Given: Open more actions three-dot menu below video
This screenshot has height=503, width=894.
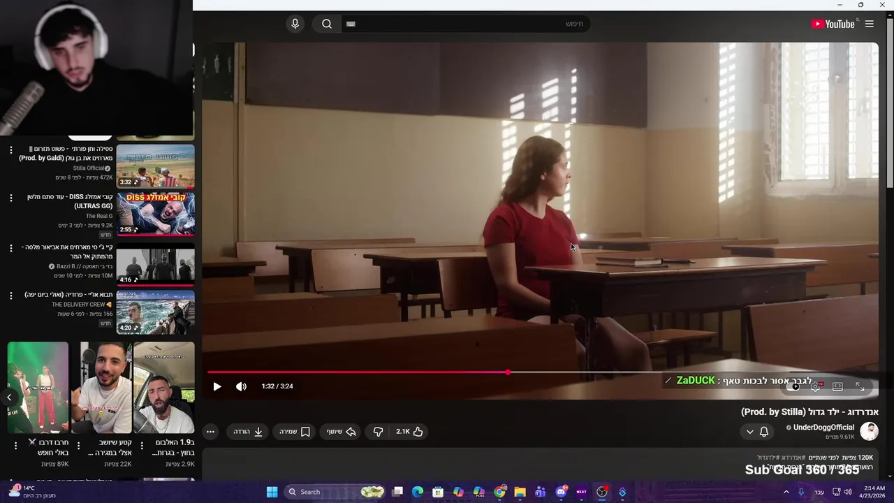Looking at the screenshot, I should 210,432.
